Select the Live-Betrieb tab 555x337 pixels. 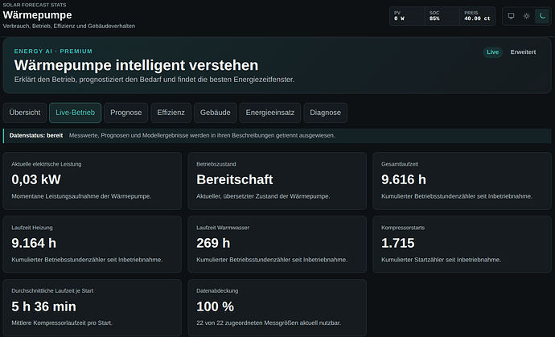click(75, 113)
